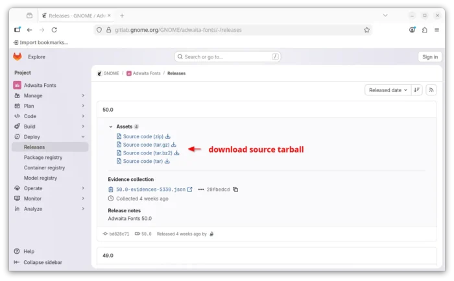Bookmark this page with the star icon
The image size is (454, 281).
[x=366, y=30]
